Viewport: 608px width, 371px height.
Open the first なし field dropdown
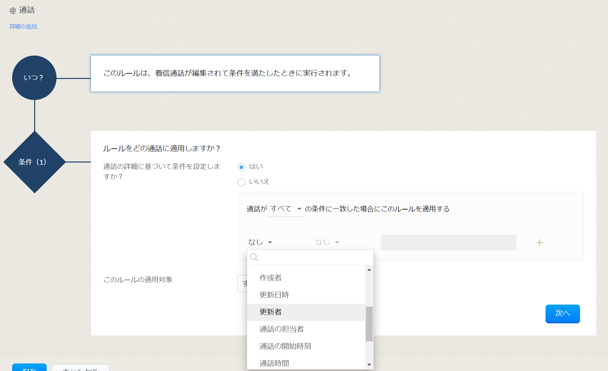[260, 242]
